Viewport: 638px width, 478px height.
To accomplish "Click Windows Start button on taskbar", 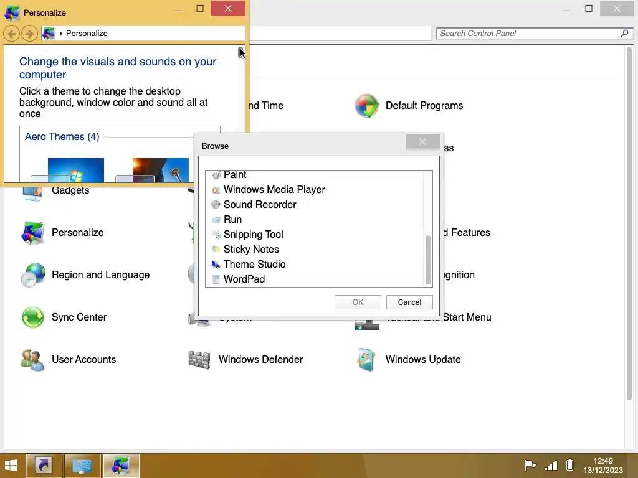I will pyautogui.click(x=11, y=466).
